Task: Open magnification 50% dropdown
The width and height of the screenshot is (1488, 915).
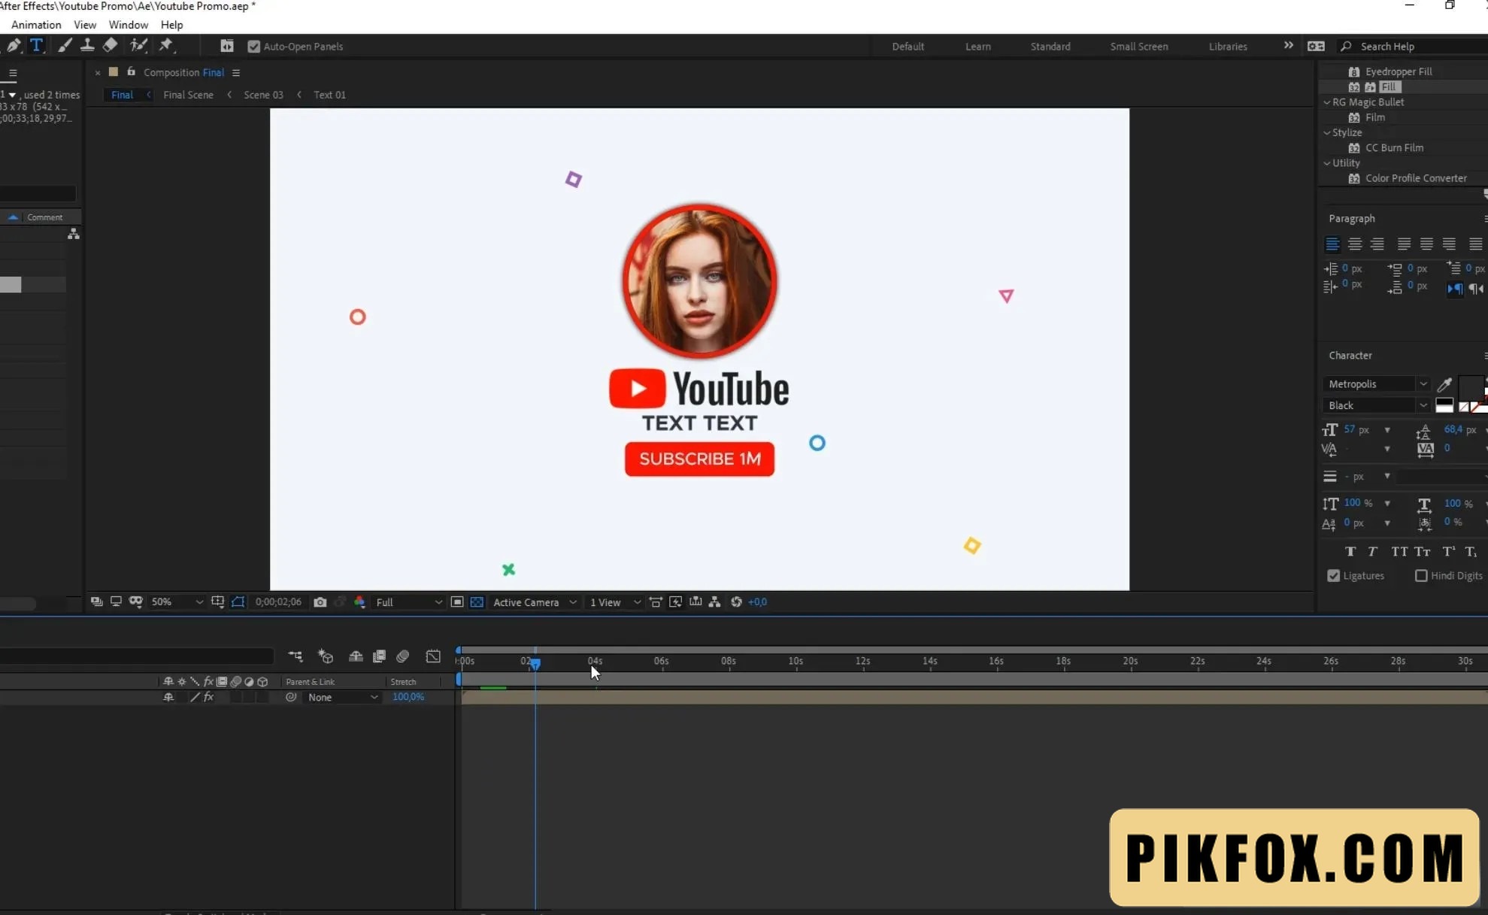Action: tap(177, 602)
